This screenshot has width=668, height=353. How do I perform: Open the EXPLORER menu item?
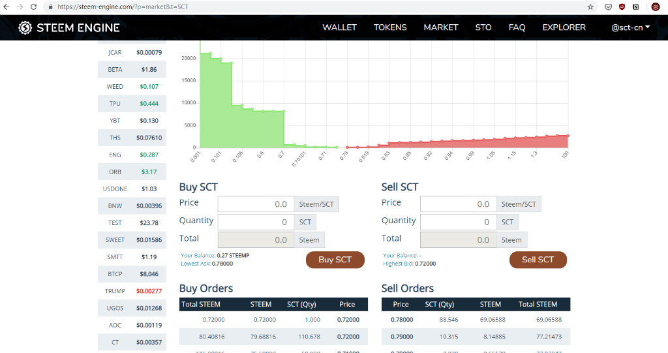[x=564, y=27]
